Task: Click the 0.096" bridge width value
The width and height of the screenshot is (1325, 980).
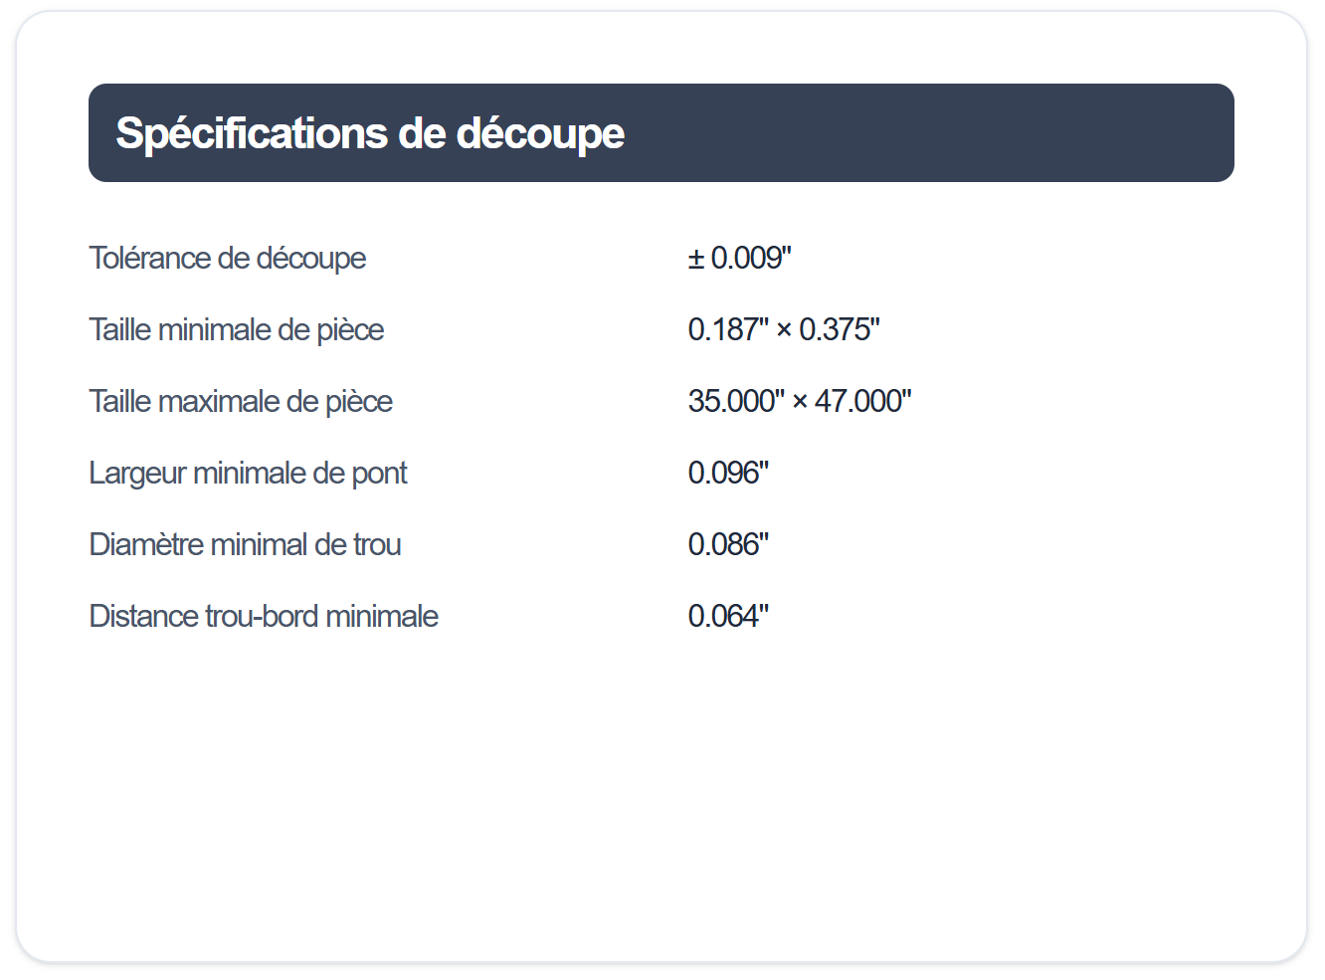Action: (x=728, y=474)
